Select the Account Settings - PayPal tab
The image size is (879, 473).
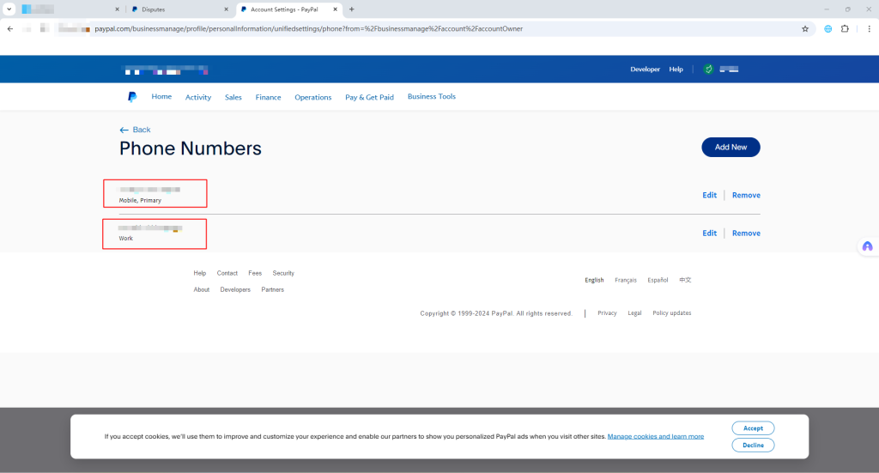[288, 9]
